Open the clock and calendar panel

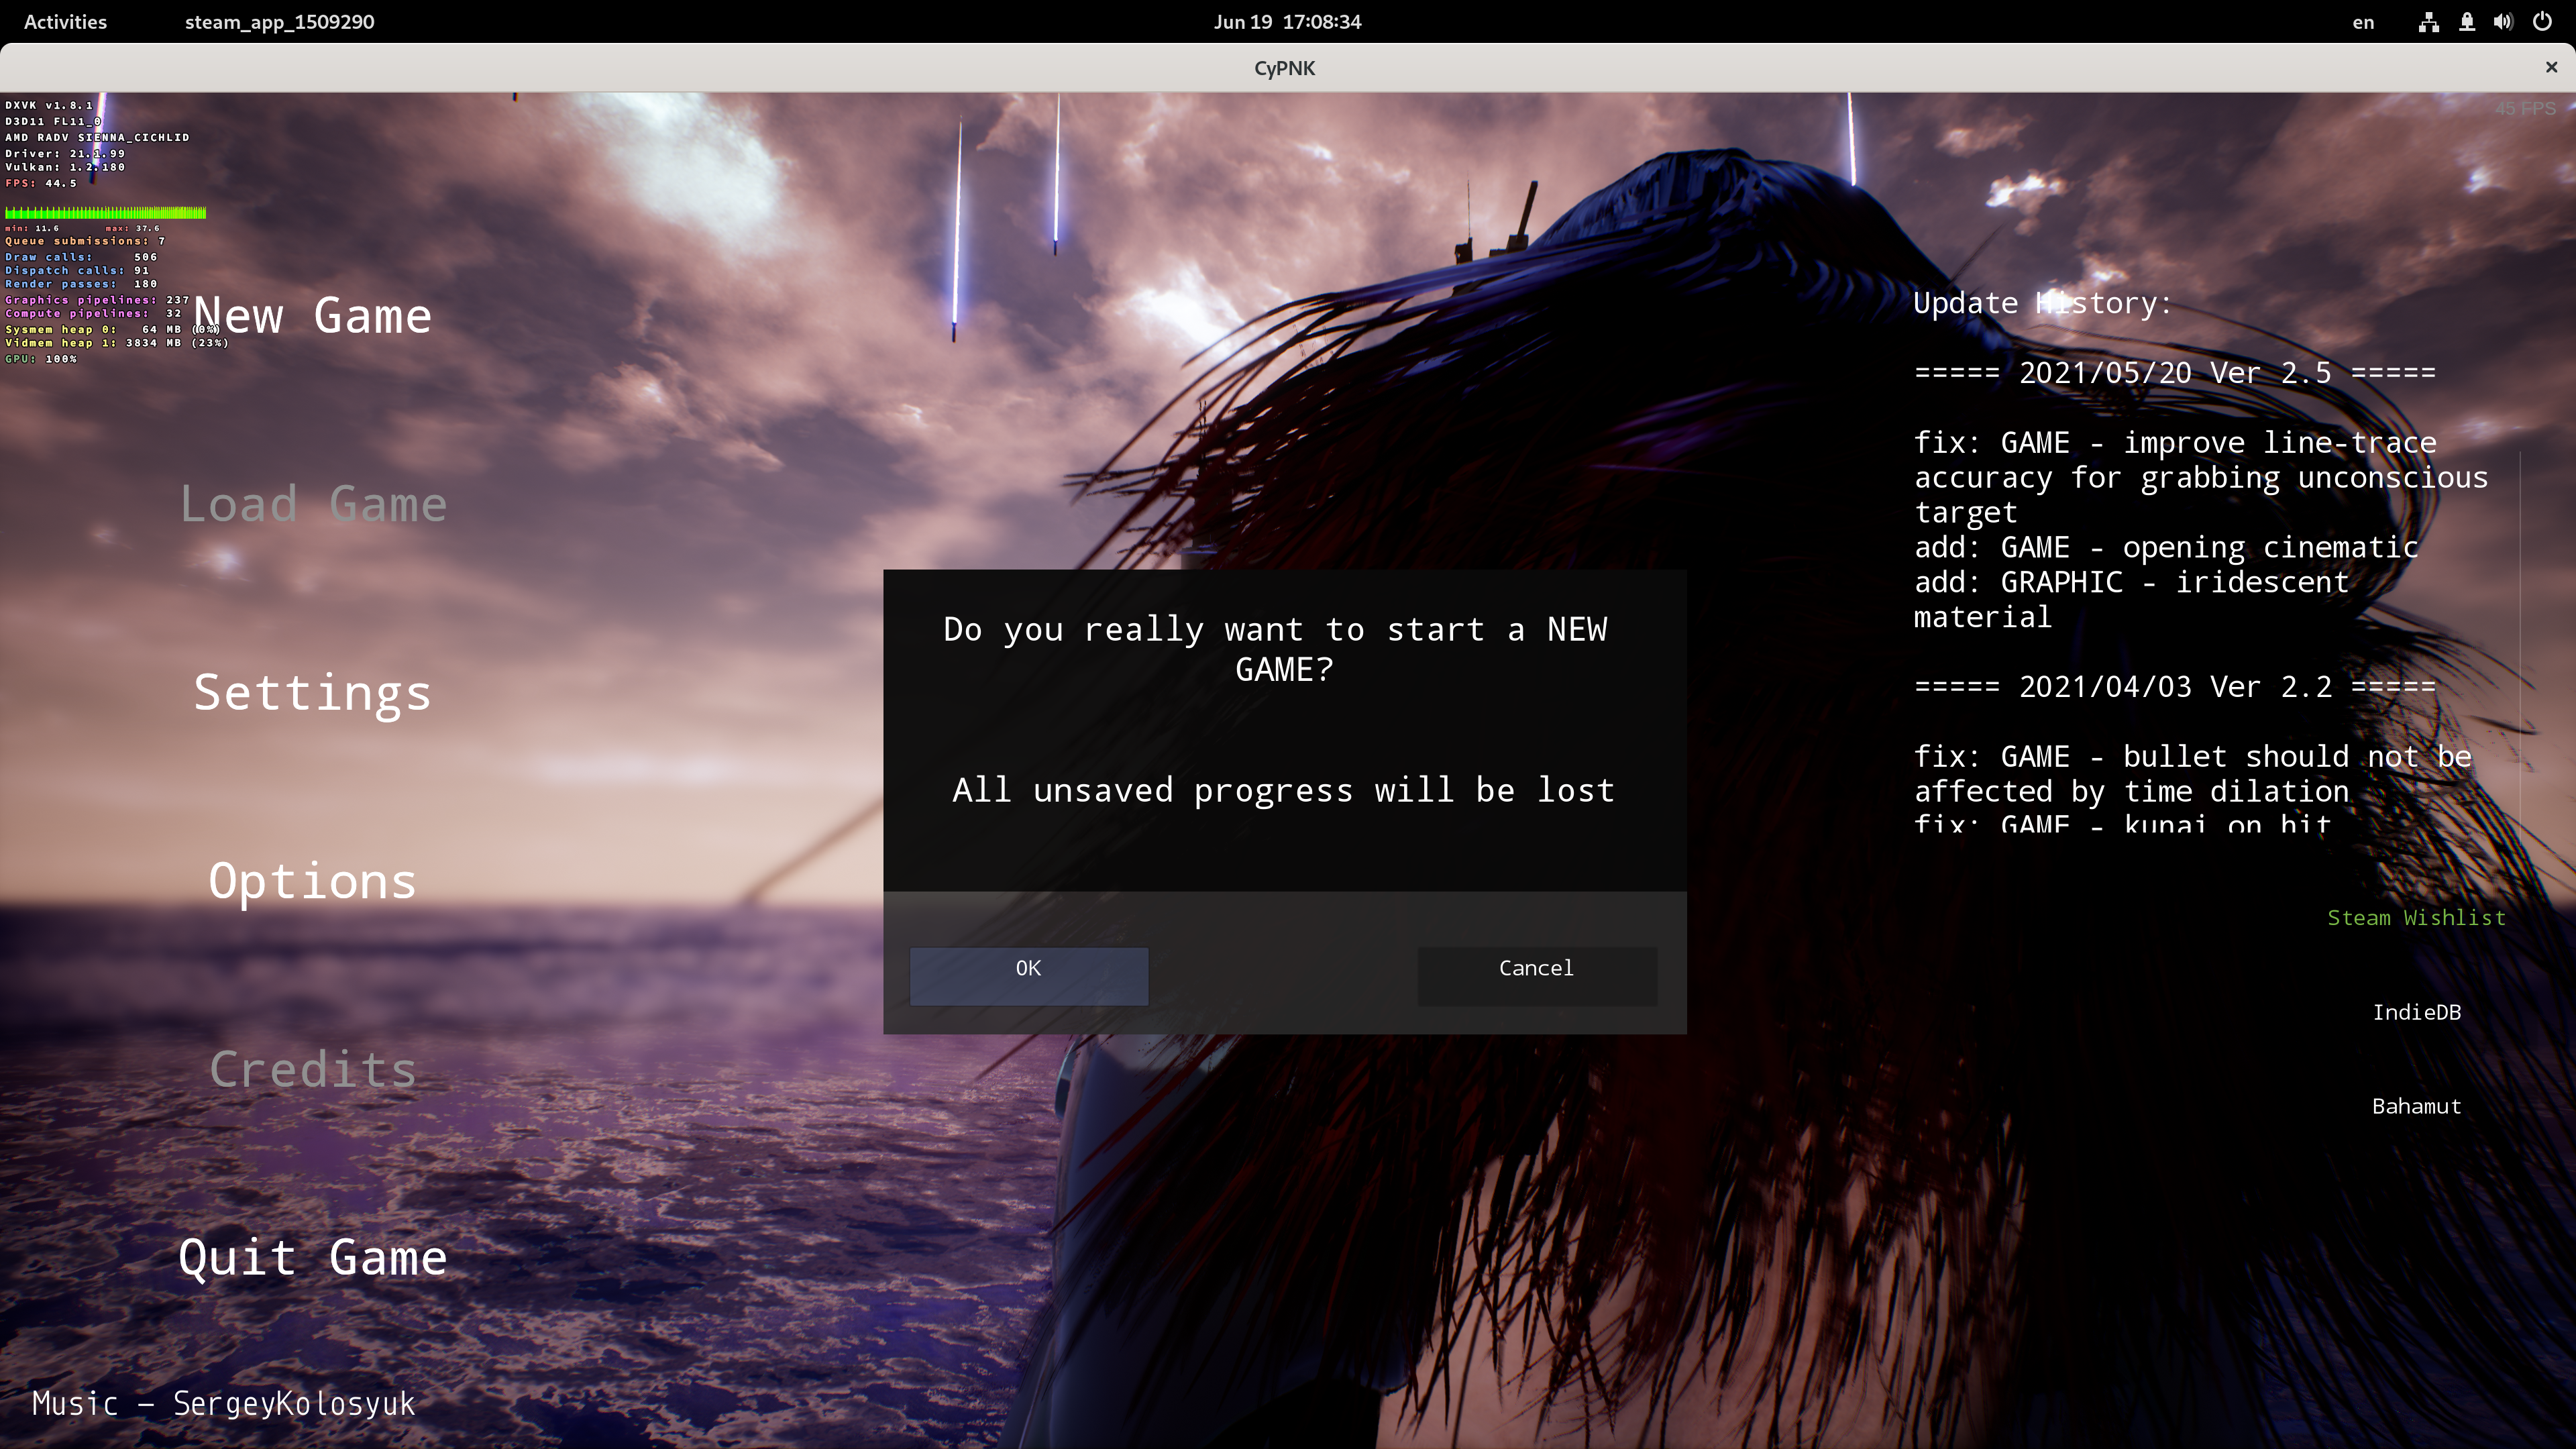pyautogui.click(x=1287, y=21)
